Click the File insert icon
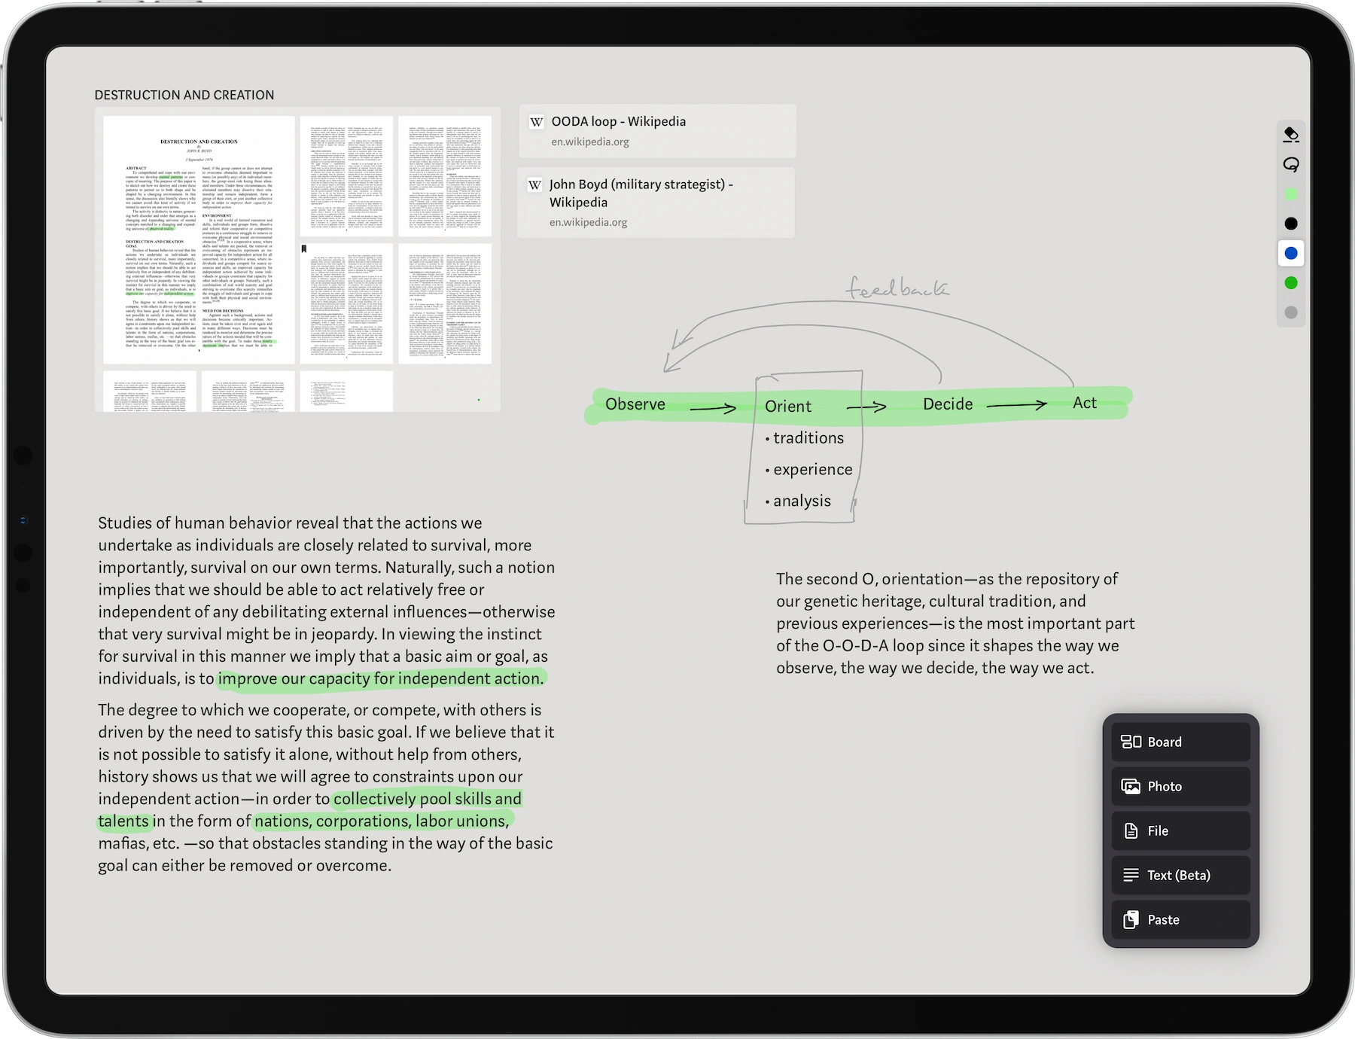The width and height of the screenshot is (1355, 1039). tap(1131, 830)
